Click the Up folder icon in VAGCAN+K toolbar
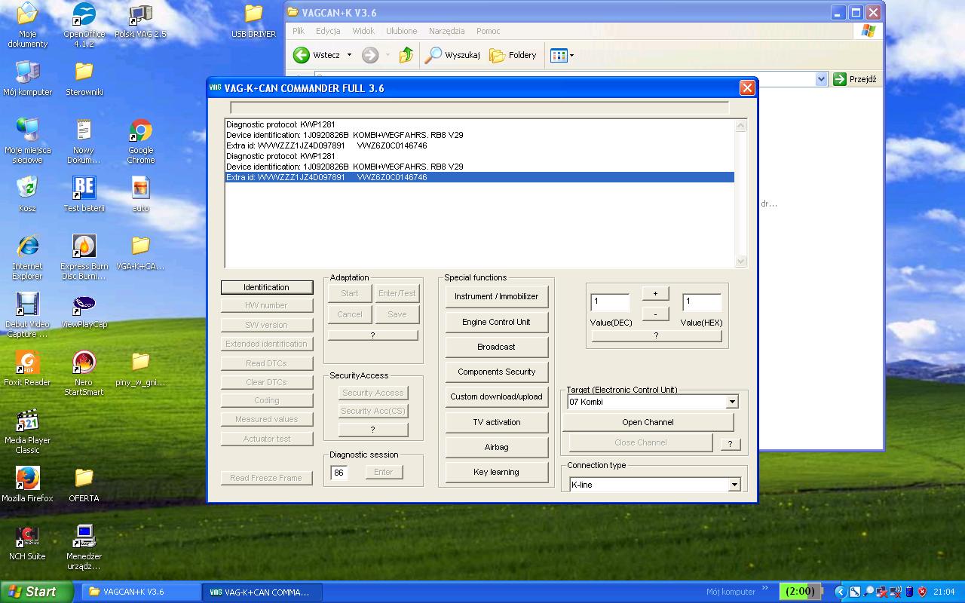Viewport: 965px width, 603px height. 406,55
